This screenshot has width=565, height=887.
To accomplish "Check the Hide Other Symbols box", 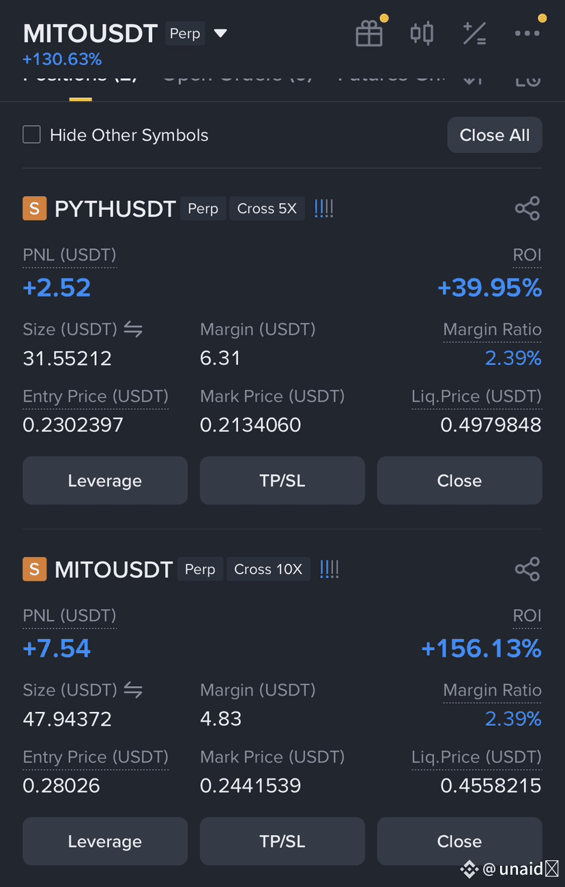I will tap(32, 135).
